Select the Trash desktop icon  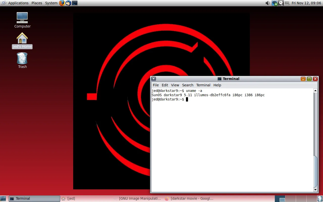(x=22, y=60)
